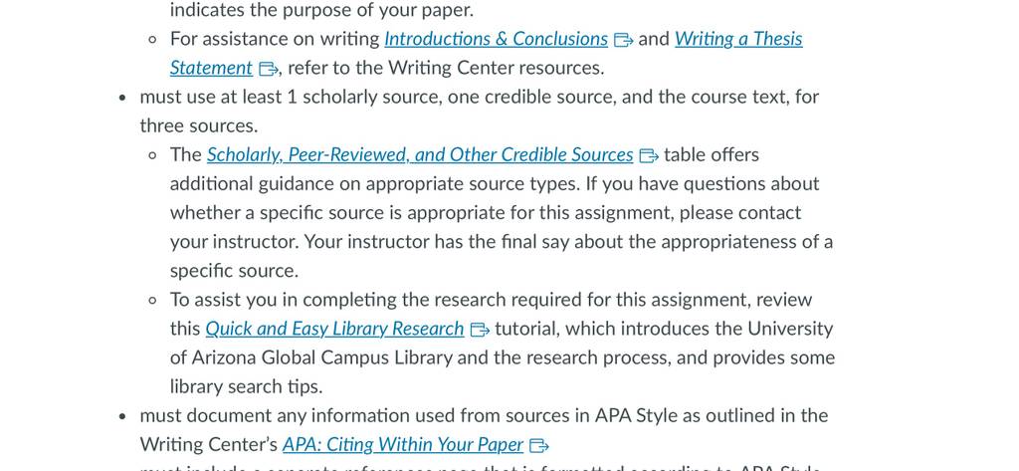Click the words 'Writing Center's' before APA link
Image resolution: width=1019 pixels, height=471 pixels.
pos(209,444)
